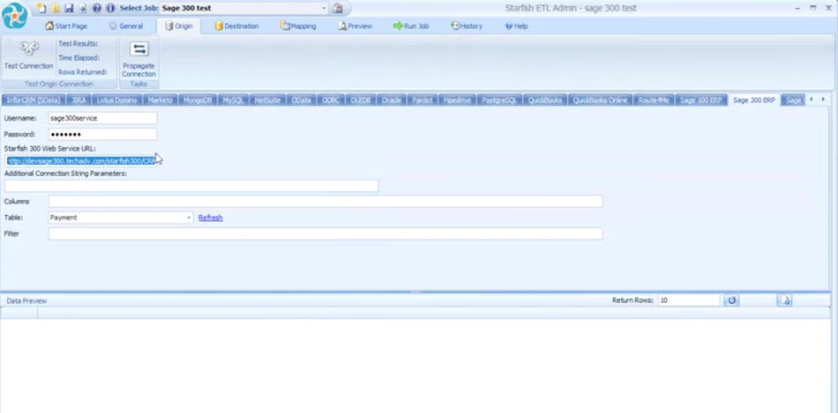Select the Sage 300 ERP connector tab
This screenshot has height=413, width=838.
(x=754, y=100)
